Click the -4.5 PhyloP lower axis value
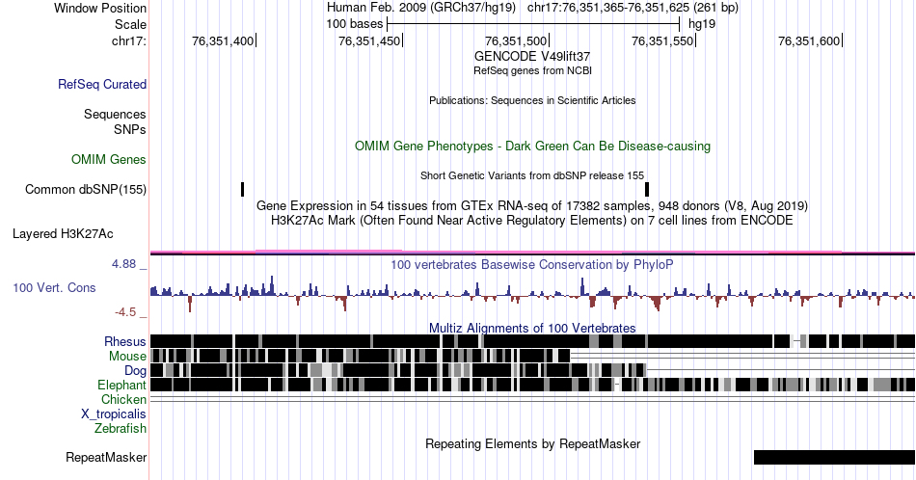 [125, 312]
